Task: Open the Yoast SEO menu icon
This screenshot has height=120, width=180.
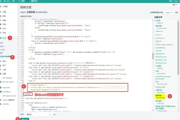Action: (x=1, y=88)
